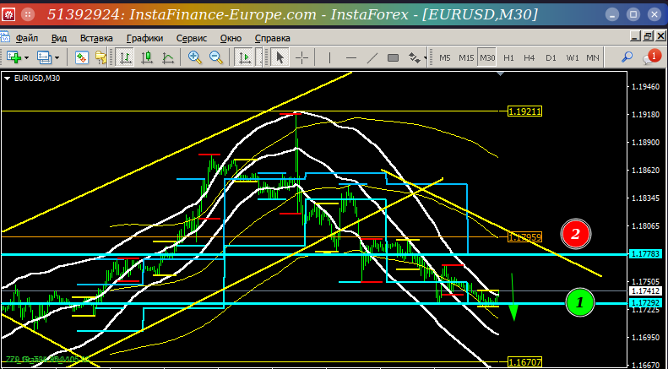This screenshot has width=668, height=369.
Task: Open the Сервис menu
Action: coord(192,38)
